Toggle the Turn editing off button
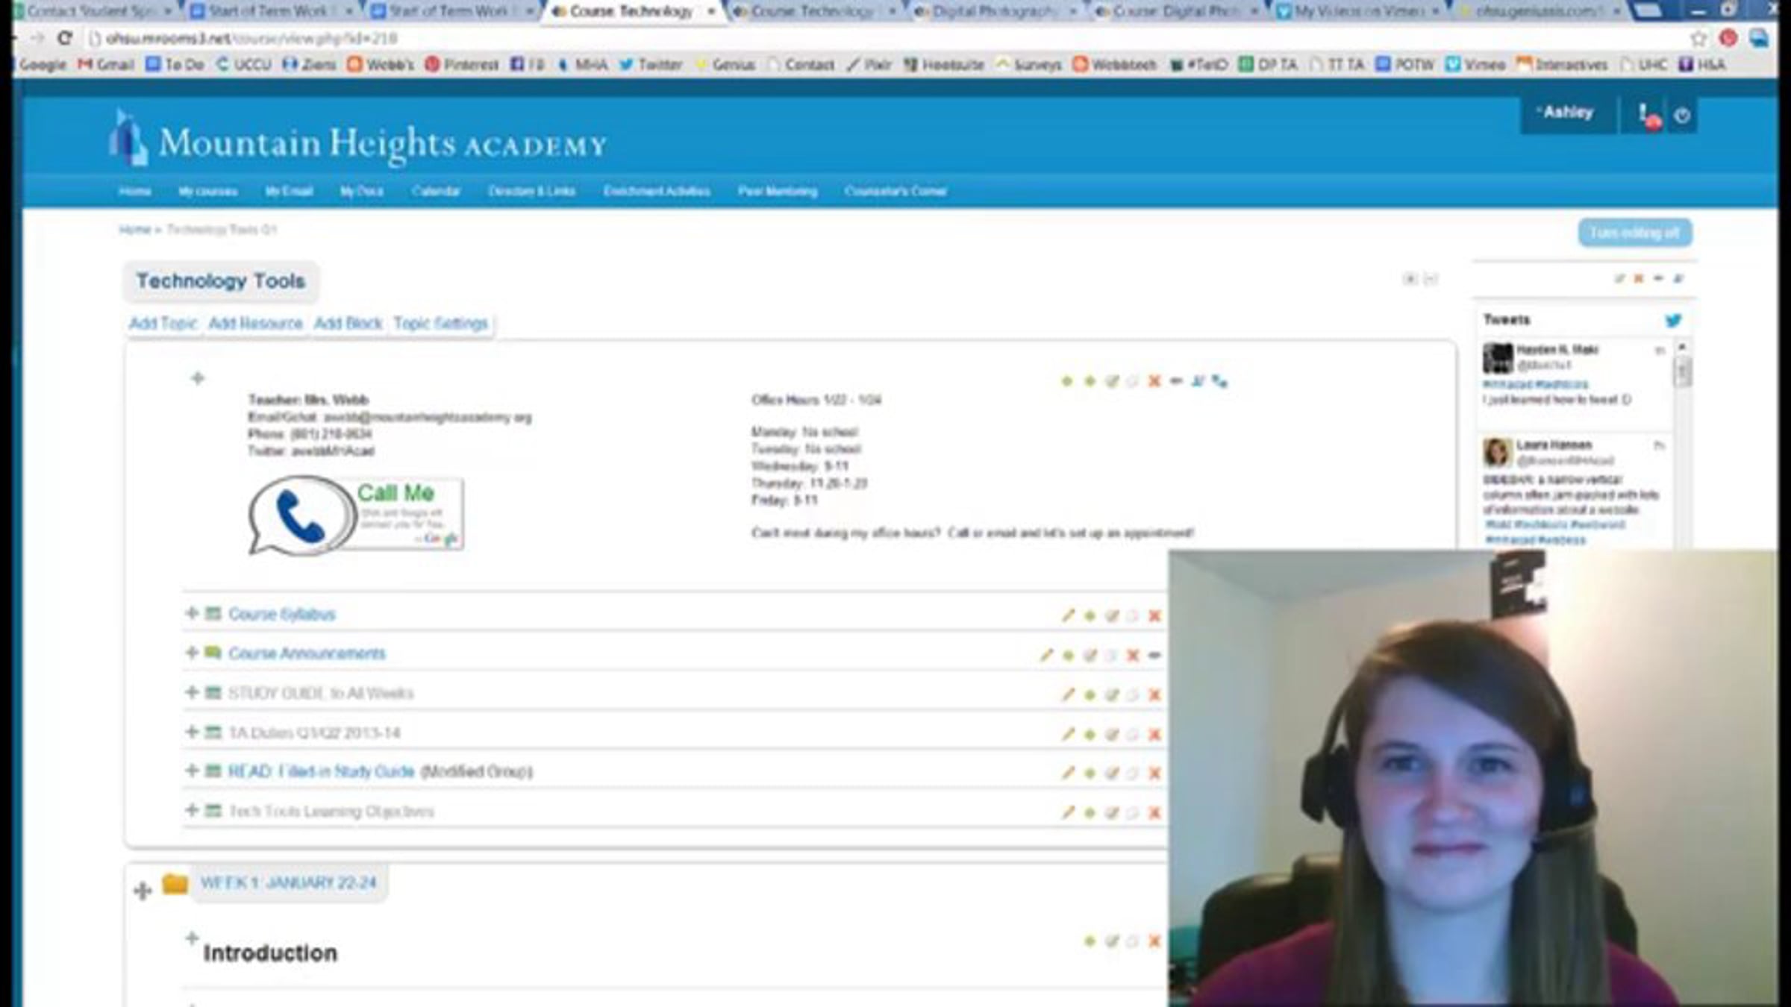 pos(1634,233)
